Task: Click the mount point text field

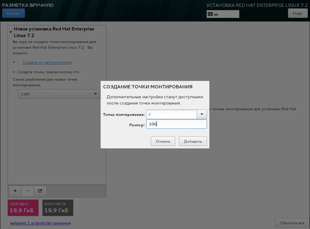Action: pyautogui.click(x=172, y=114)
